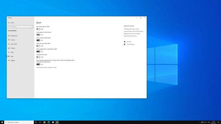Open File Explorer from the taskbar
This screenshot has width=221, height=124.
(x=45, y=122)
